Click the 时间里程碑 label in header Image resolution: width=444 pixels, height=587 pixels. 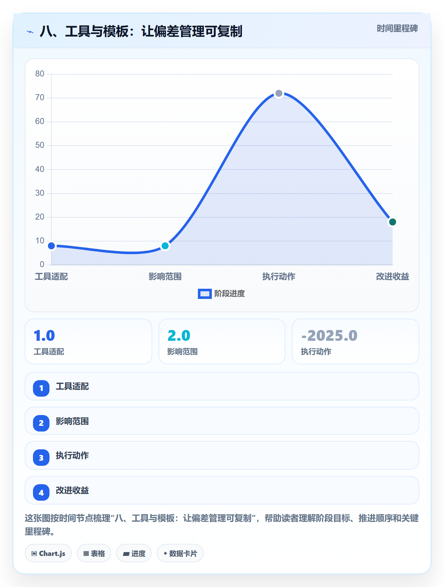click(397, 29)
